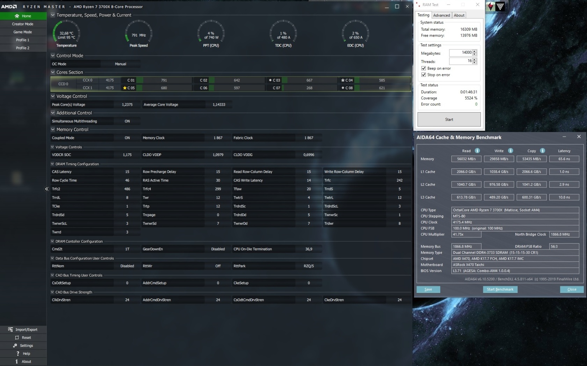Collapse Control Mode section
This screenshot has width=587, height=366.
pyautogui.click(x=53, y=56)
